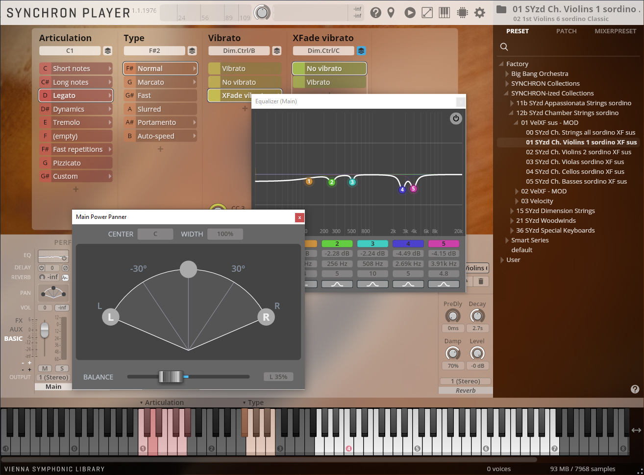Screen dimensions: 644x475
Task: Expand the Factory tree node
Action: coord(501,64)
